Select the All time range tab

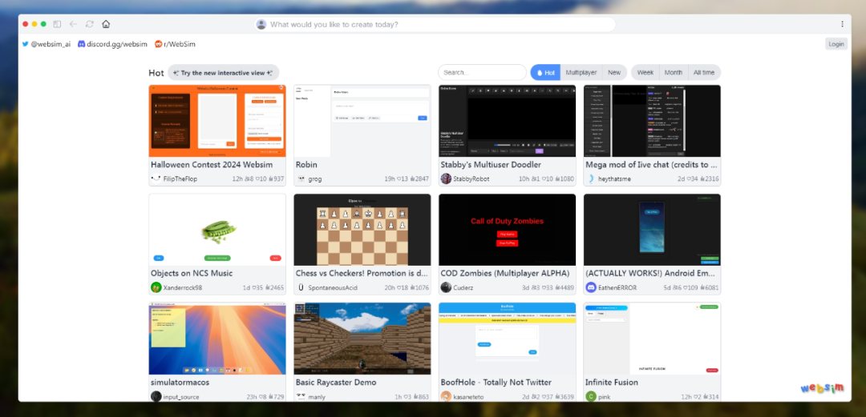coord(704,72)
